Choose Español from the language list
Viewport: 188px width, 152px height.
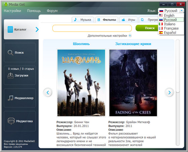pyautogui.click(x=171, y=33)
